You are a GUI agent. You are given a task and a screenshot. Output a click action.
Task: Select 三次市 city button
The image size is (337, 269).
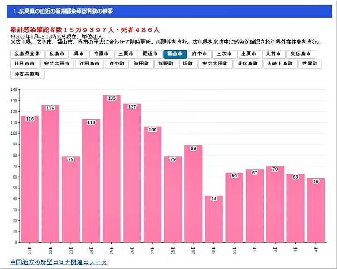click(224, 54)
